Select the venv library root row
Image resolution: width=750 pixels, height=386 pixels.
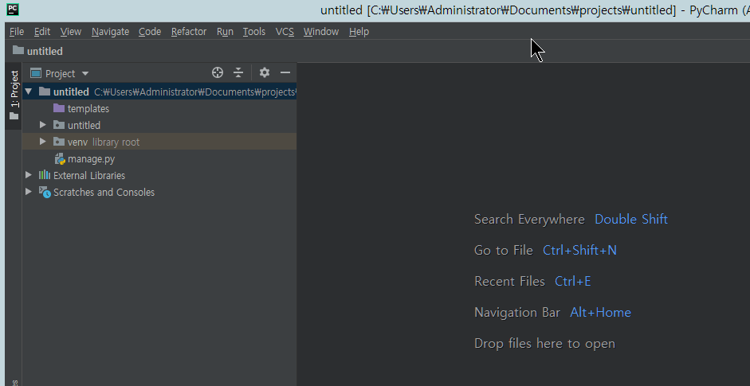159,142
